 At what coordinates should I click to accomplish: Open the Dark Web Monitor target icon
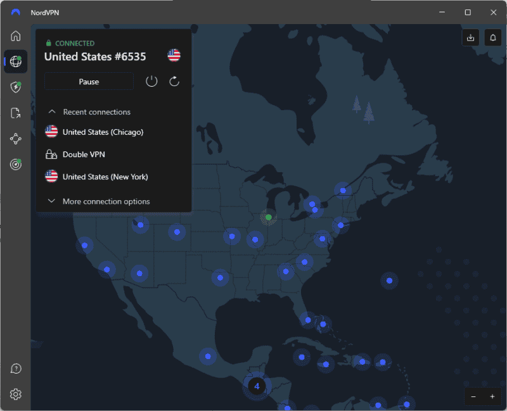point(16,165)
